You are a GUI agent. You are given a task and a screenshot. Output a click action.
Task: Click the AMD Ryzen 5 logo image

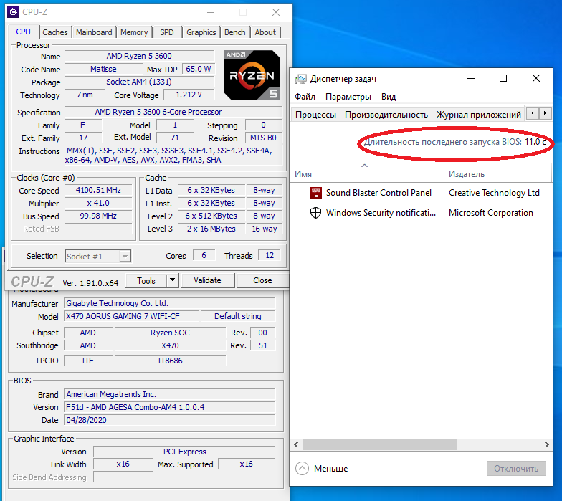(252, 75)
